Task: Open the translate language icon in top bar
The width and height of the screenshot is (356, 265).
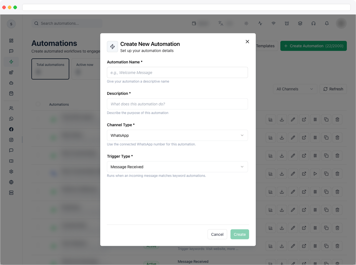Action: (x=221, y=23)
